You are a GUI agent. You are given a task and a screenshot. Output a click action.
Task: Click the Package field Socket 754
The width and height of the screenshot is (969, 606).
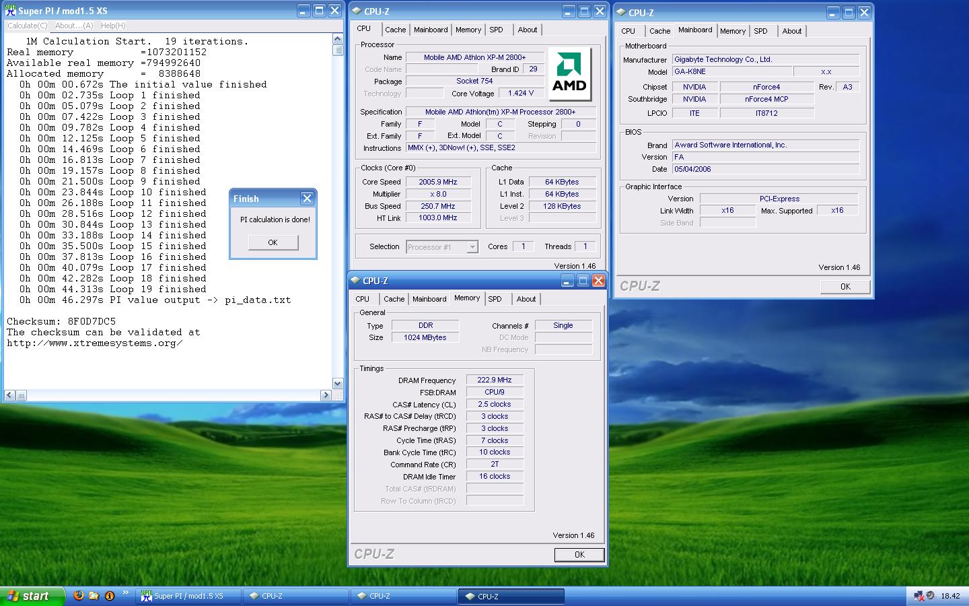tap(474, 81)
